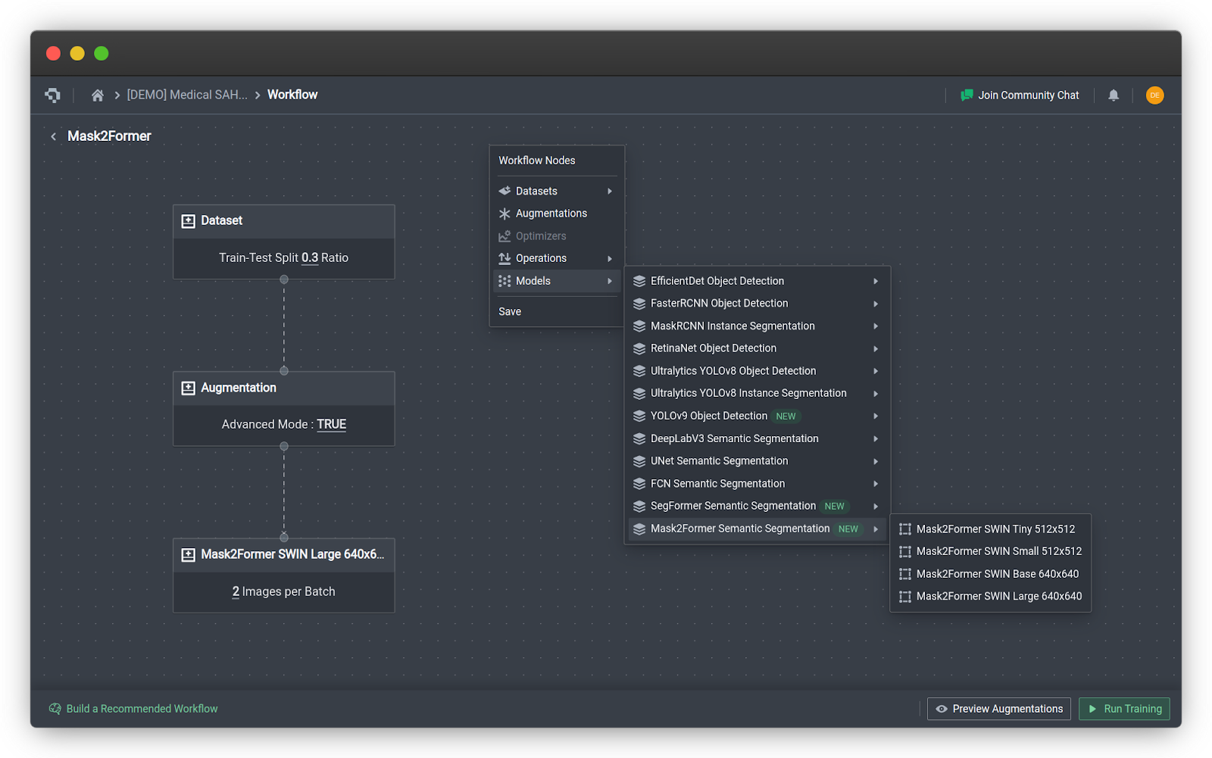Toggle the Advanced Mode TRUE value
This screenshot has height=758, width=1212.
331,425
